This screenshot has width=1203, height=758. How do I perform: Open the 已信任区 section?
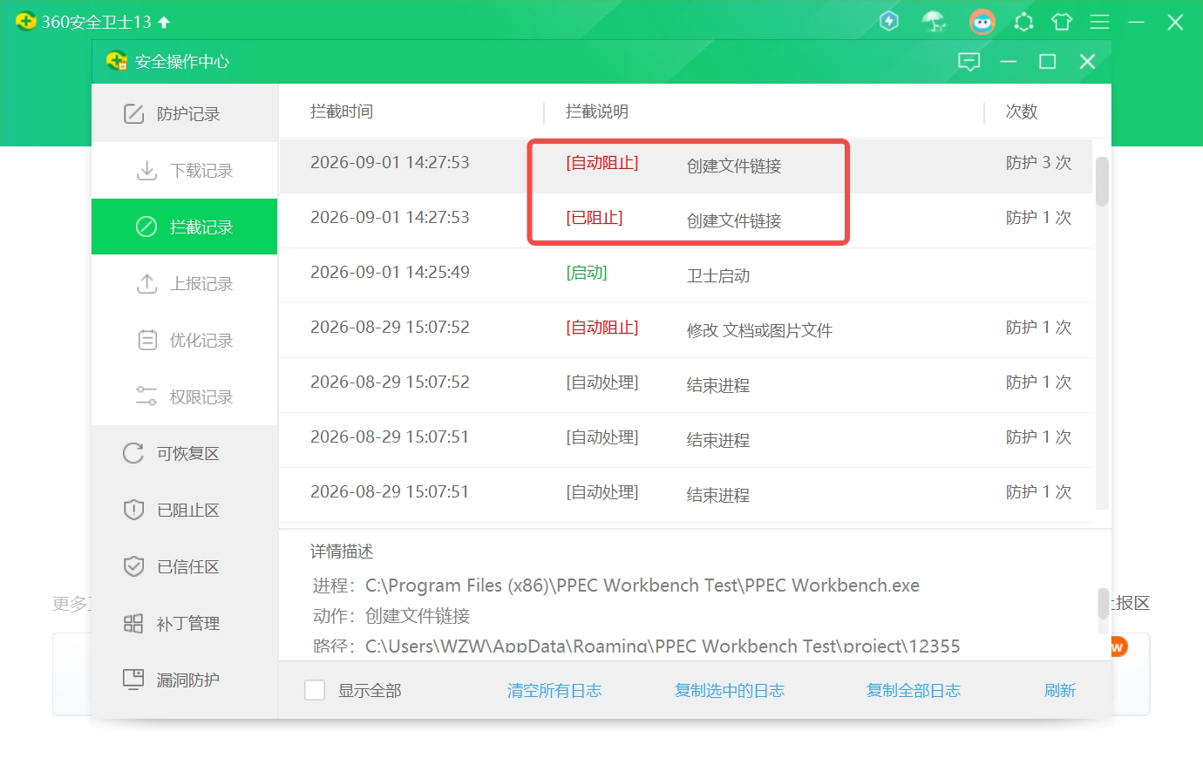(185, 567)
